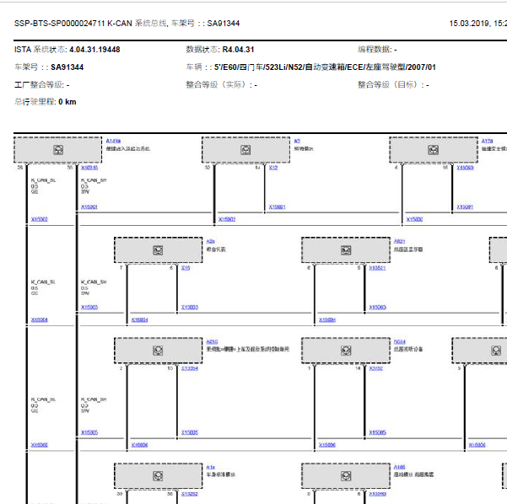
Task: Click the A149a module box
Action: point(58,150)
